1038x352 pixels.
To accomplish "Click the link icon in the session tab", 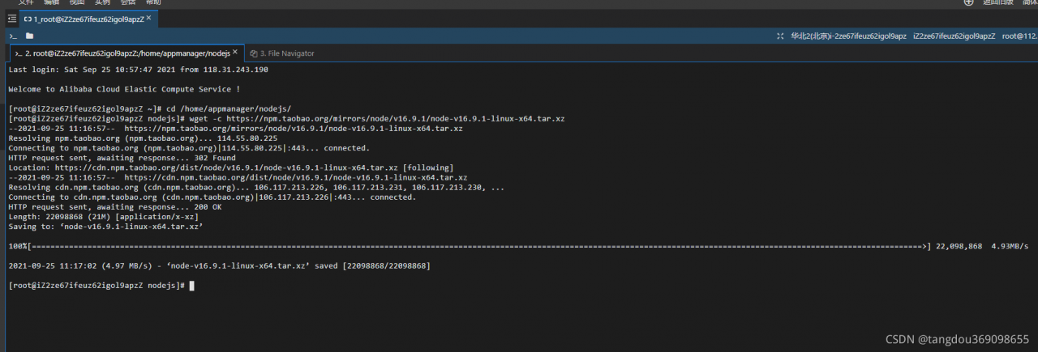I will point(28,18).
